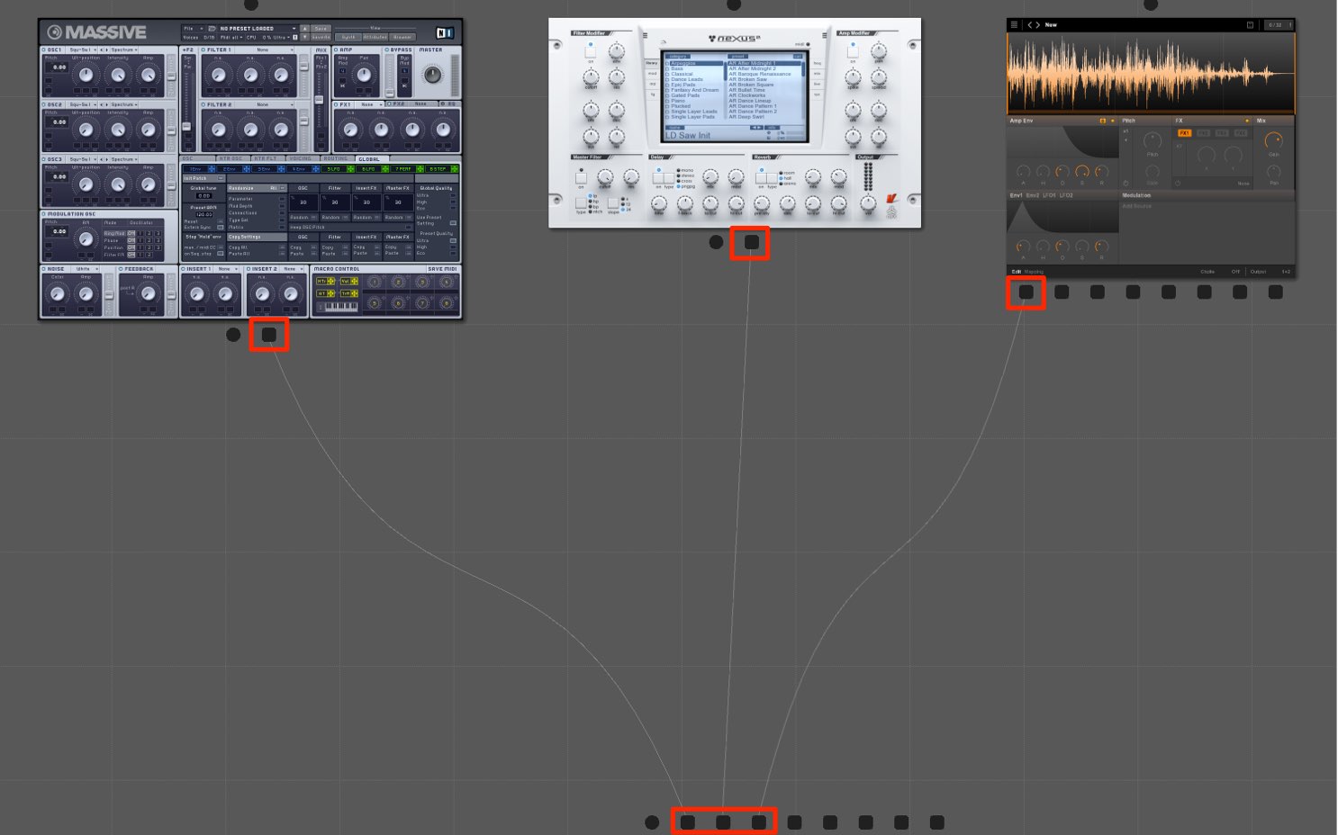Go to next preset in the sampler
This screenshot has width=1338, height=835.
click(1038, 24)
